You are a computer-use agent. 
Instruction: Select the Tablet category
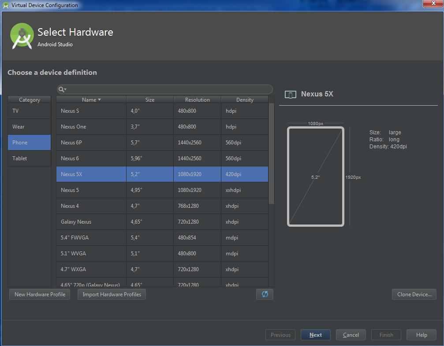tap(30, 158)
